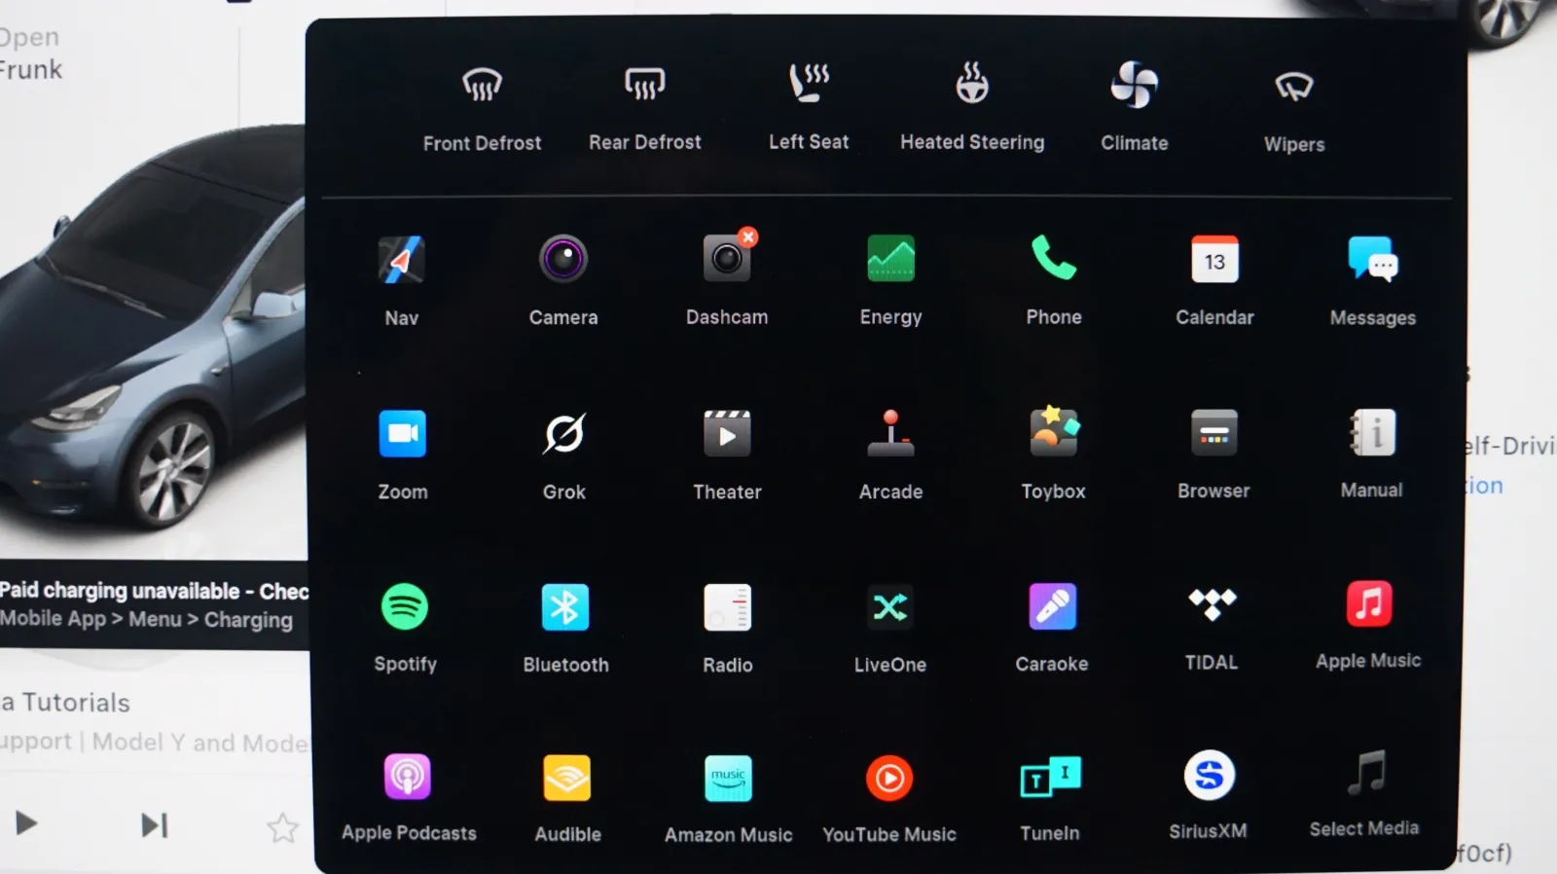Tap the Wipers control
Viewport: 1557px width, 874px height.
click(x=1293, y=88)
